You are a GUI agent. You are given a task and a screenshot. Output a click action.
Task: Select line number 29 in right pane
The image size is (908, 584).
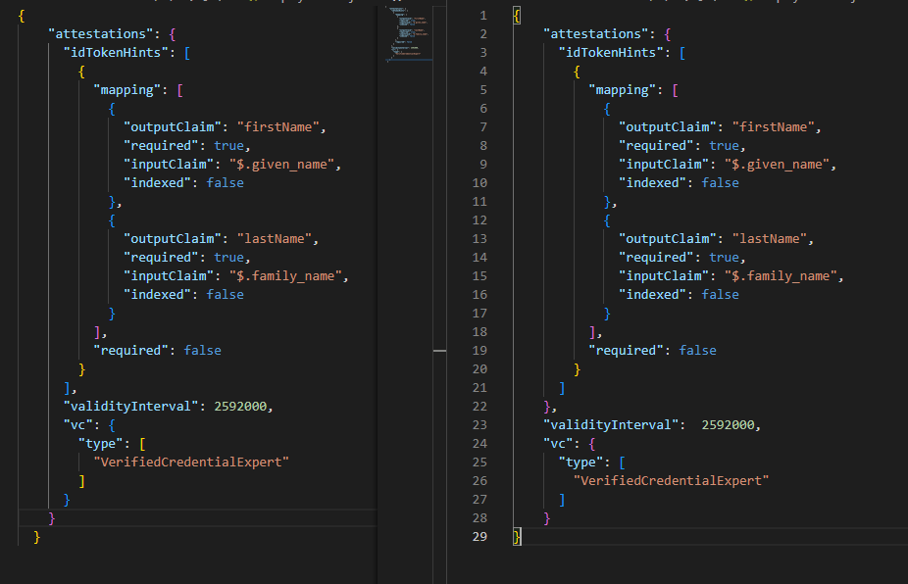(x=479, y=536)
